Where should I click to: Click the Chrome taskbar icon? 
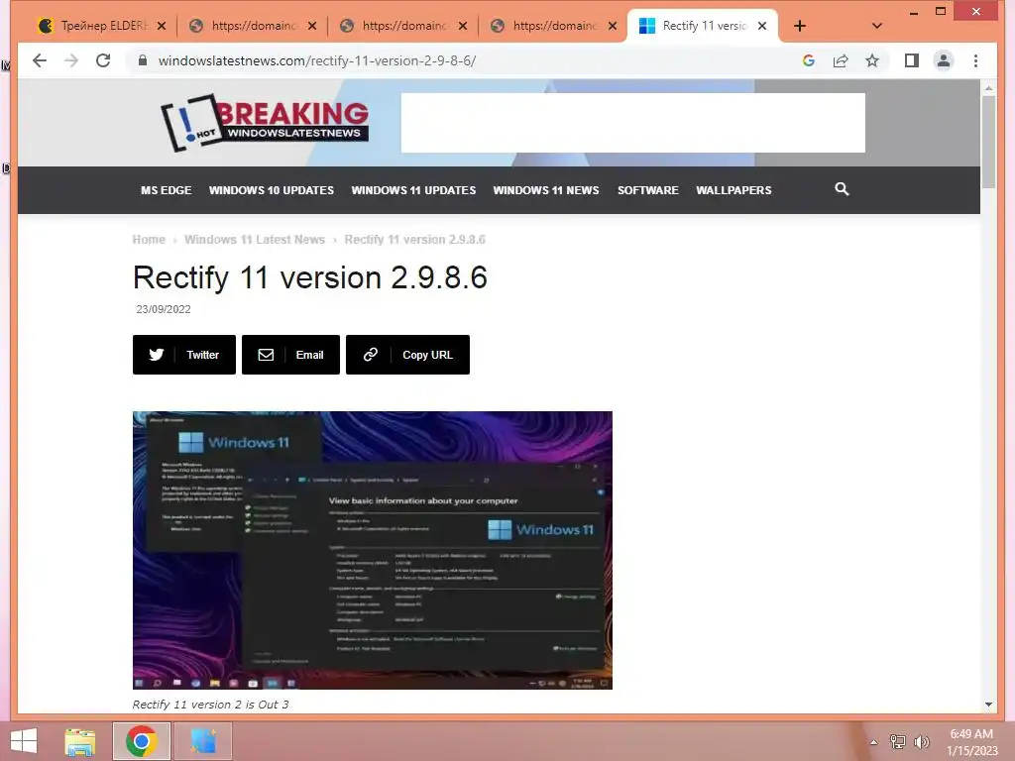coord(142,741)
